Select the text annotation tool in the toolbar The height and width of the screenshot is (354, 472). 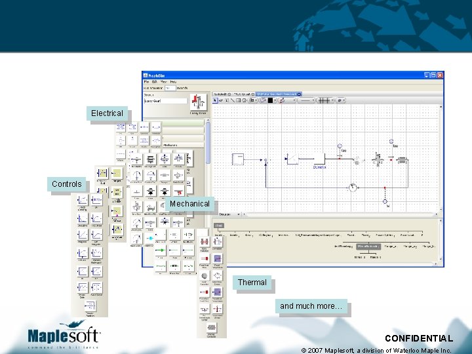227,100
